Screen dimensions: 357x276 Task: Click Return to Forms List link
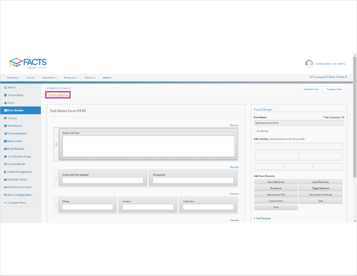click(59, 88)
